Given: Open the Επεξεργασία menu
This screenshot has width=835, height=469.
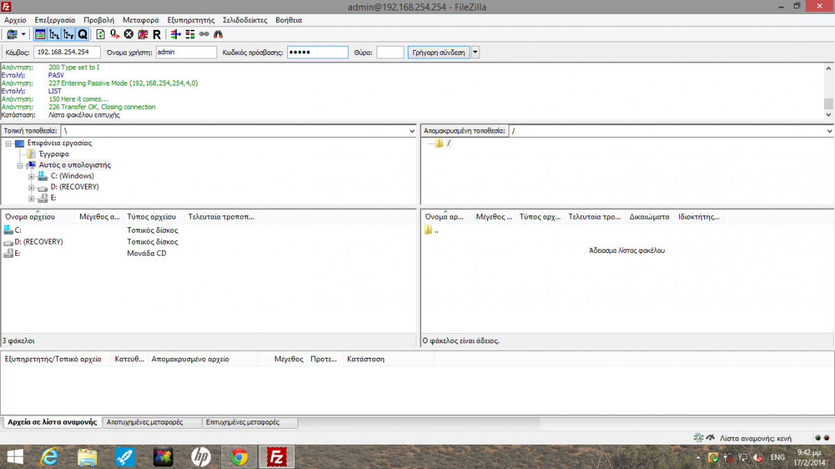Looking at the screenshot, I should click(55, 20).
